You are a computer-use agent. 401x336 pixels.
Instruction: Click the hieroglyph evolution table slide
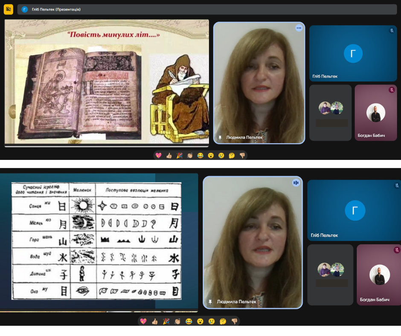click(x=96, y=241)
